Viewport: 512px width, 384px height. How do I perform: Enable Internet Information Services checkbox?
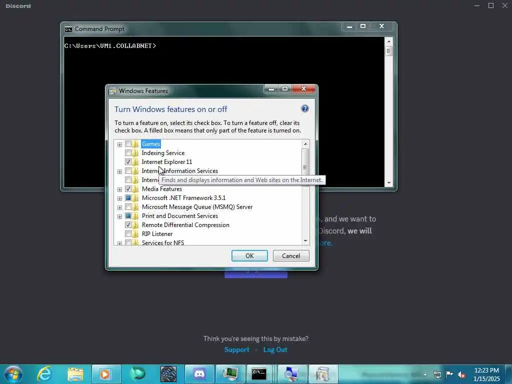point(128,171)
